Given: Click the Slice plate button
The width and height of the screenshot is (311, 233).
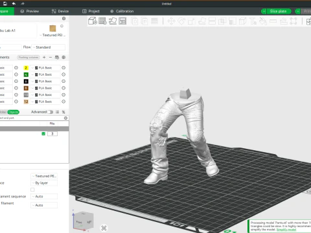Looking at the screenshot, I should click(279, 11).
